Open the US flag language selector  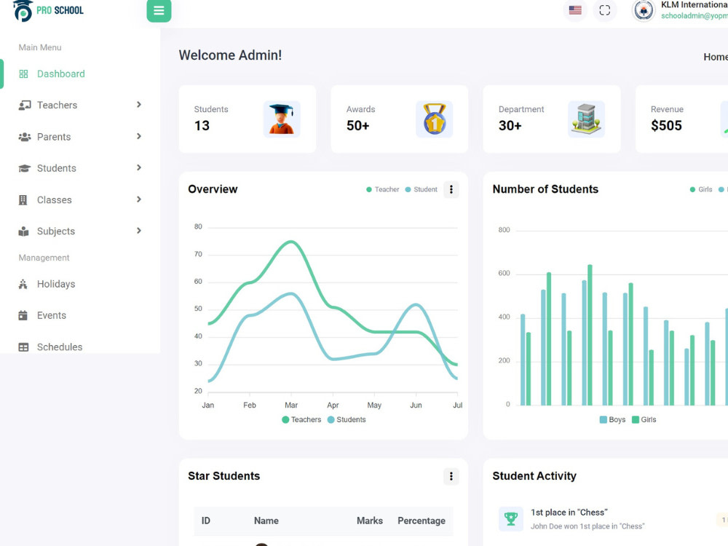575,10
